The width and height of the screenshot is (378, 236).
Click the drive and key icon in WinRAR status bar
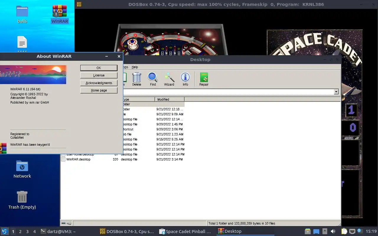tap(66, 223)
